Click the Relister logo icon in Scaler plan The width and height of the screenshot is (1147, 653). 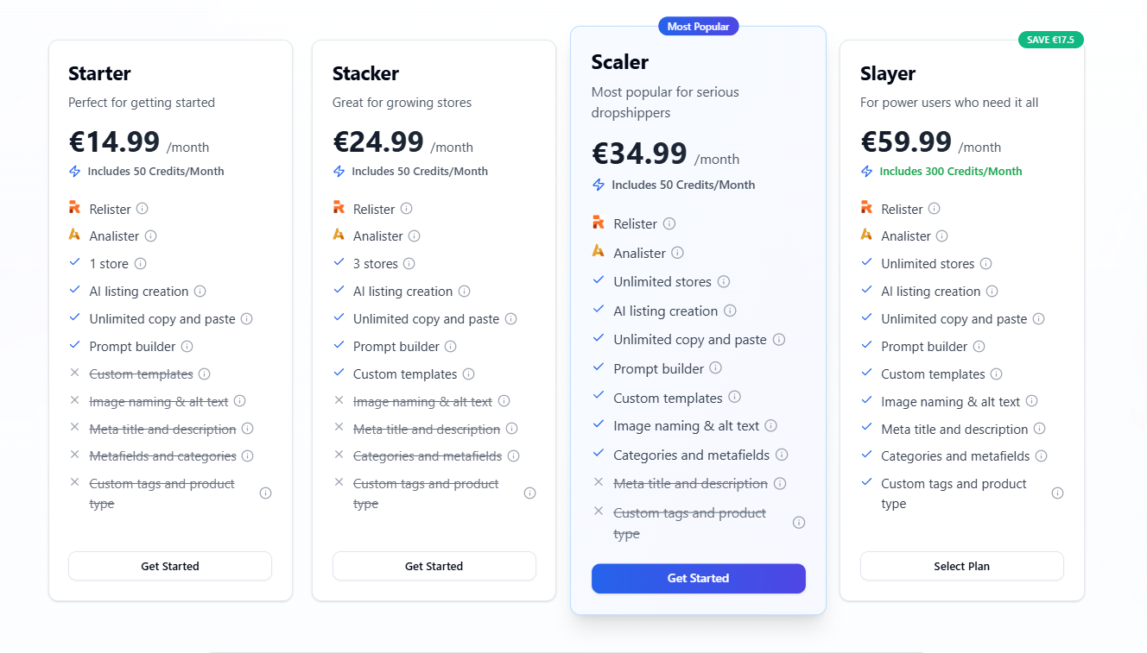click(x=599, y=223)
